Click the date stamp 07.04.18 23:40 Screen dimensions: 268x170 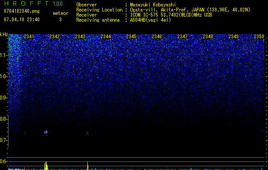click(22, 20)
